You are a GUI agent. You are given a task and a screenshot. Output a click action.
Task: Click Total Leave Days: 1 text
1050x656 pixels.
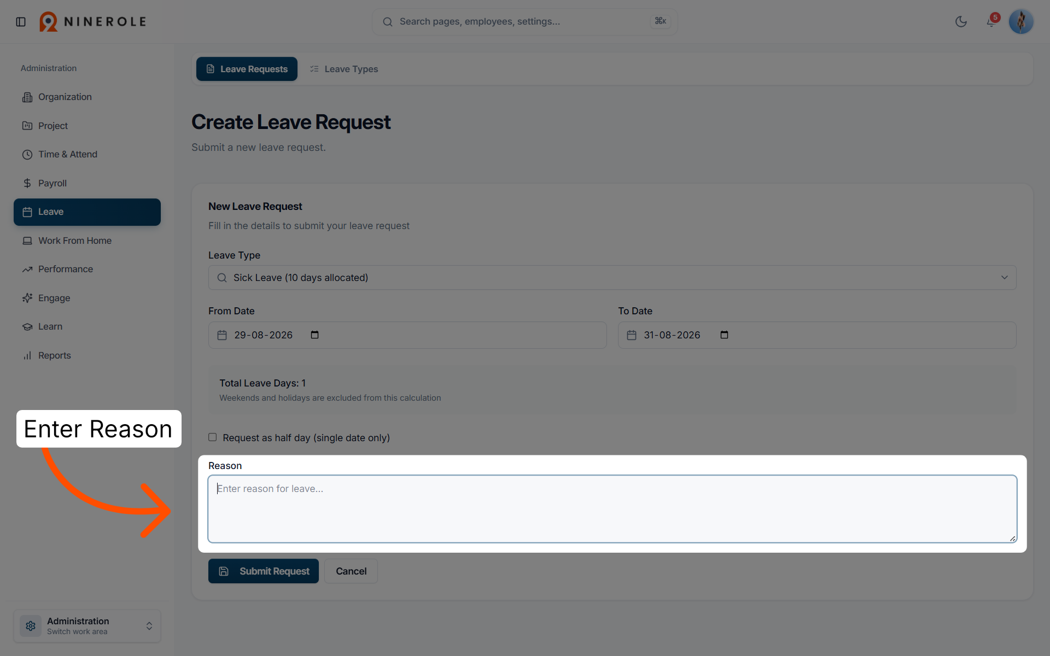click(x=262, y=383)
